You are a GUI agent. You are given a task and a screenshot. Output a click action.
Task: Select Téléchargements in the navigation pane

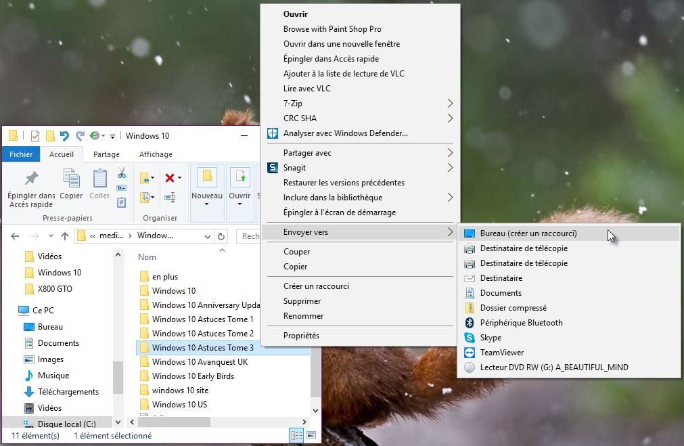pyautogui.click(x=68, y=392)
